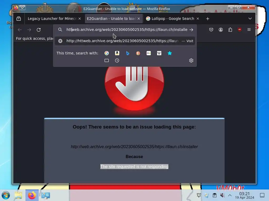Show desktop via corner button

click(x=262, y=195)
